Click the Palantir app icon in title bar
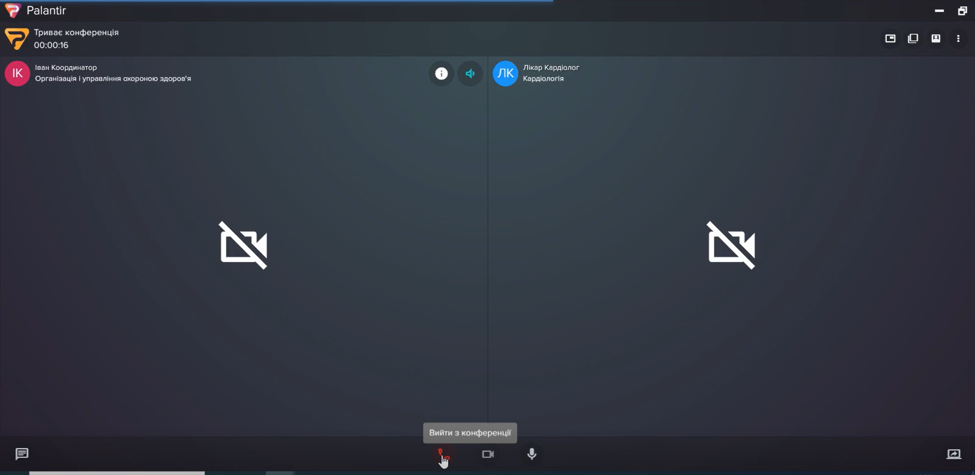 click(x=13, y=10)
